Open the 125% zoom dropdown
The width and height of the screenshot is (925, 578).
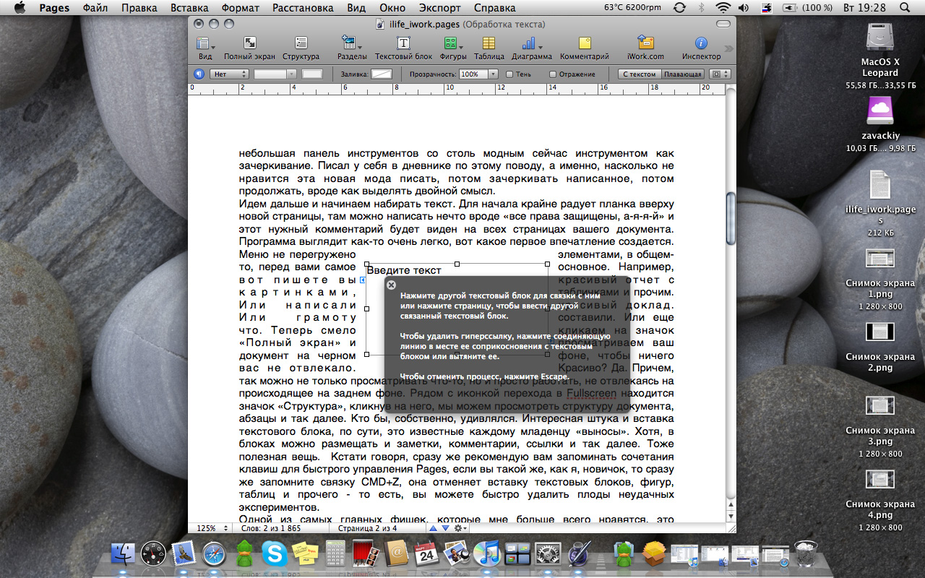[211, 528]
